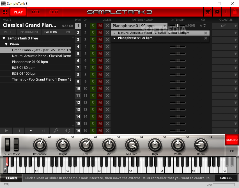Click the Bright knob
Screen dimensions: 239x188
tap(63, 145)
